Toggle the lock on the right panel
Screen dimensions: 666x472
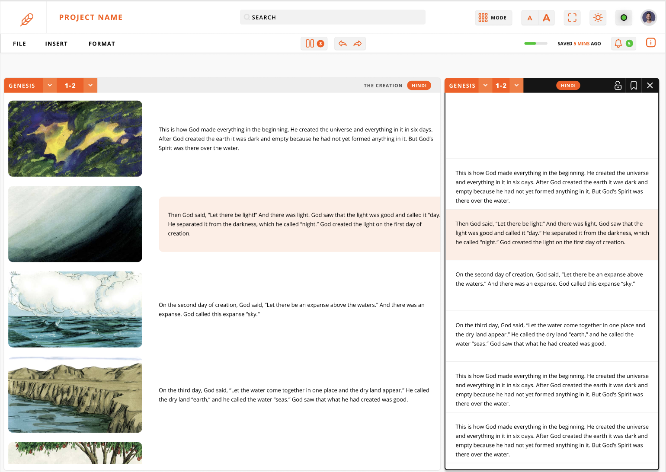click(618, 86)
